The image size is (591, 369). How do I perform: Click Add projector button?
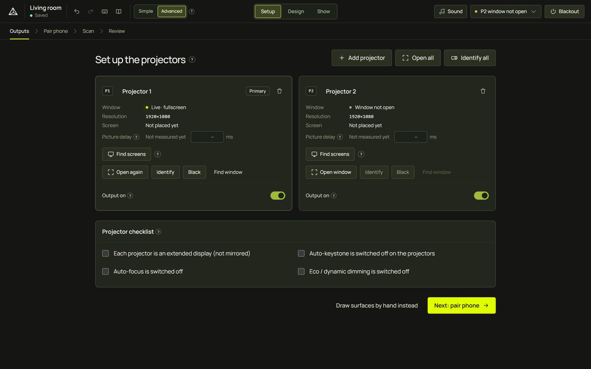coord(362,58)
